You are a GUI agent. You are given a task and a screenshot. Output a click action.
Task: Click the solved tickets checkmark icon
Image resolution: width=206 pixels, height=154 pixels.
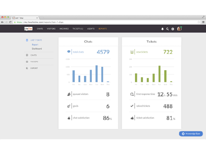(132, 106)
